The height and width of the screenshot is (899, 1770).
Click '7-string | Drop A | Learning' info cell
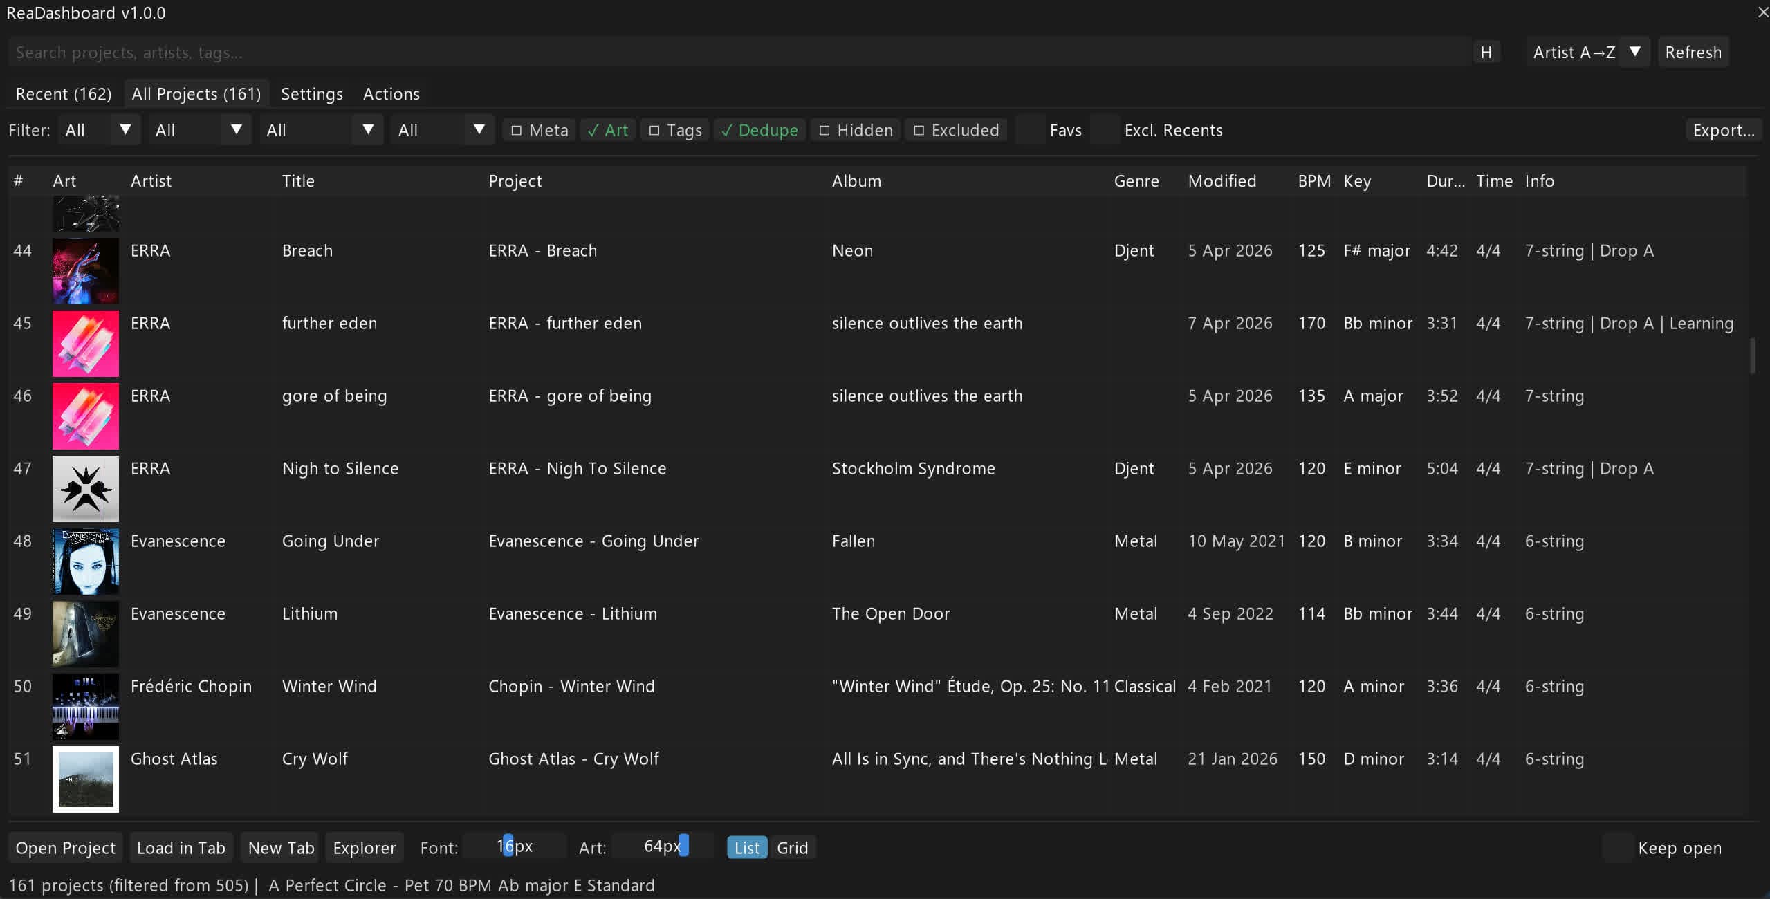[1629, 324]
